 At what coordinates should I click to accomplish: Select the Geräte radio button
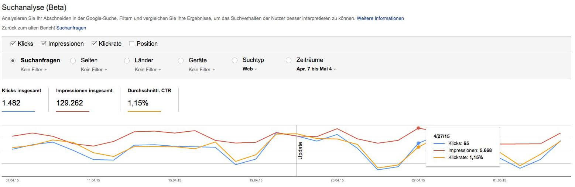181,60
